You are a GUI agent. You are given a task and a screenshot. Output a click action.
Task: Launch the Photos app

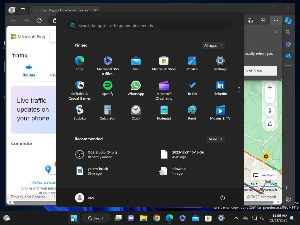(x=192, y=64)
